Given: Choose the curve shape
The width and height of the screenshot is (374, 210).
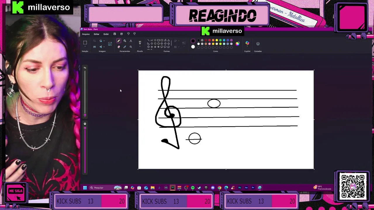Looking at the screenshot, I should 152,40.
